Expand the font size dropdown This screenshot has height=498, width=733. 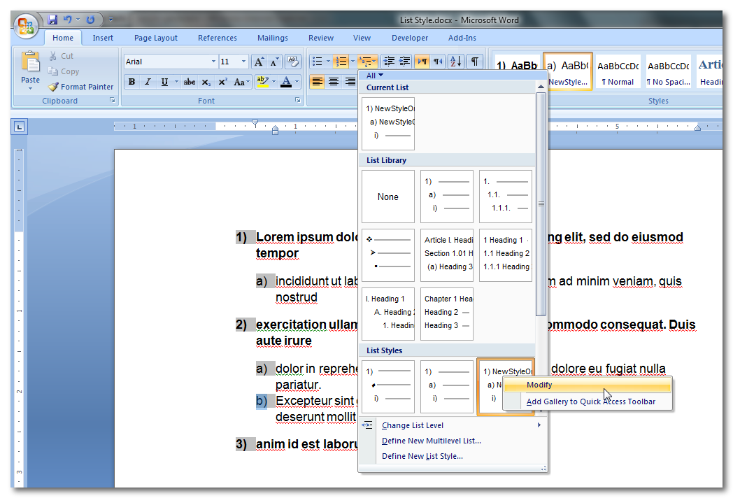click(x=243, y=62)
